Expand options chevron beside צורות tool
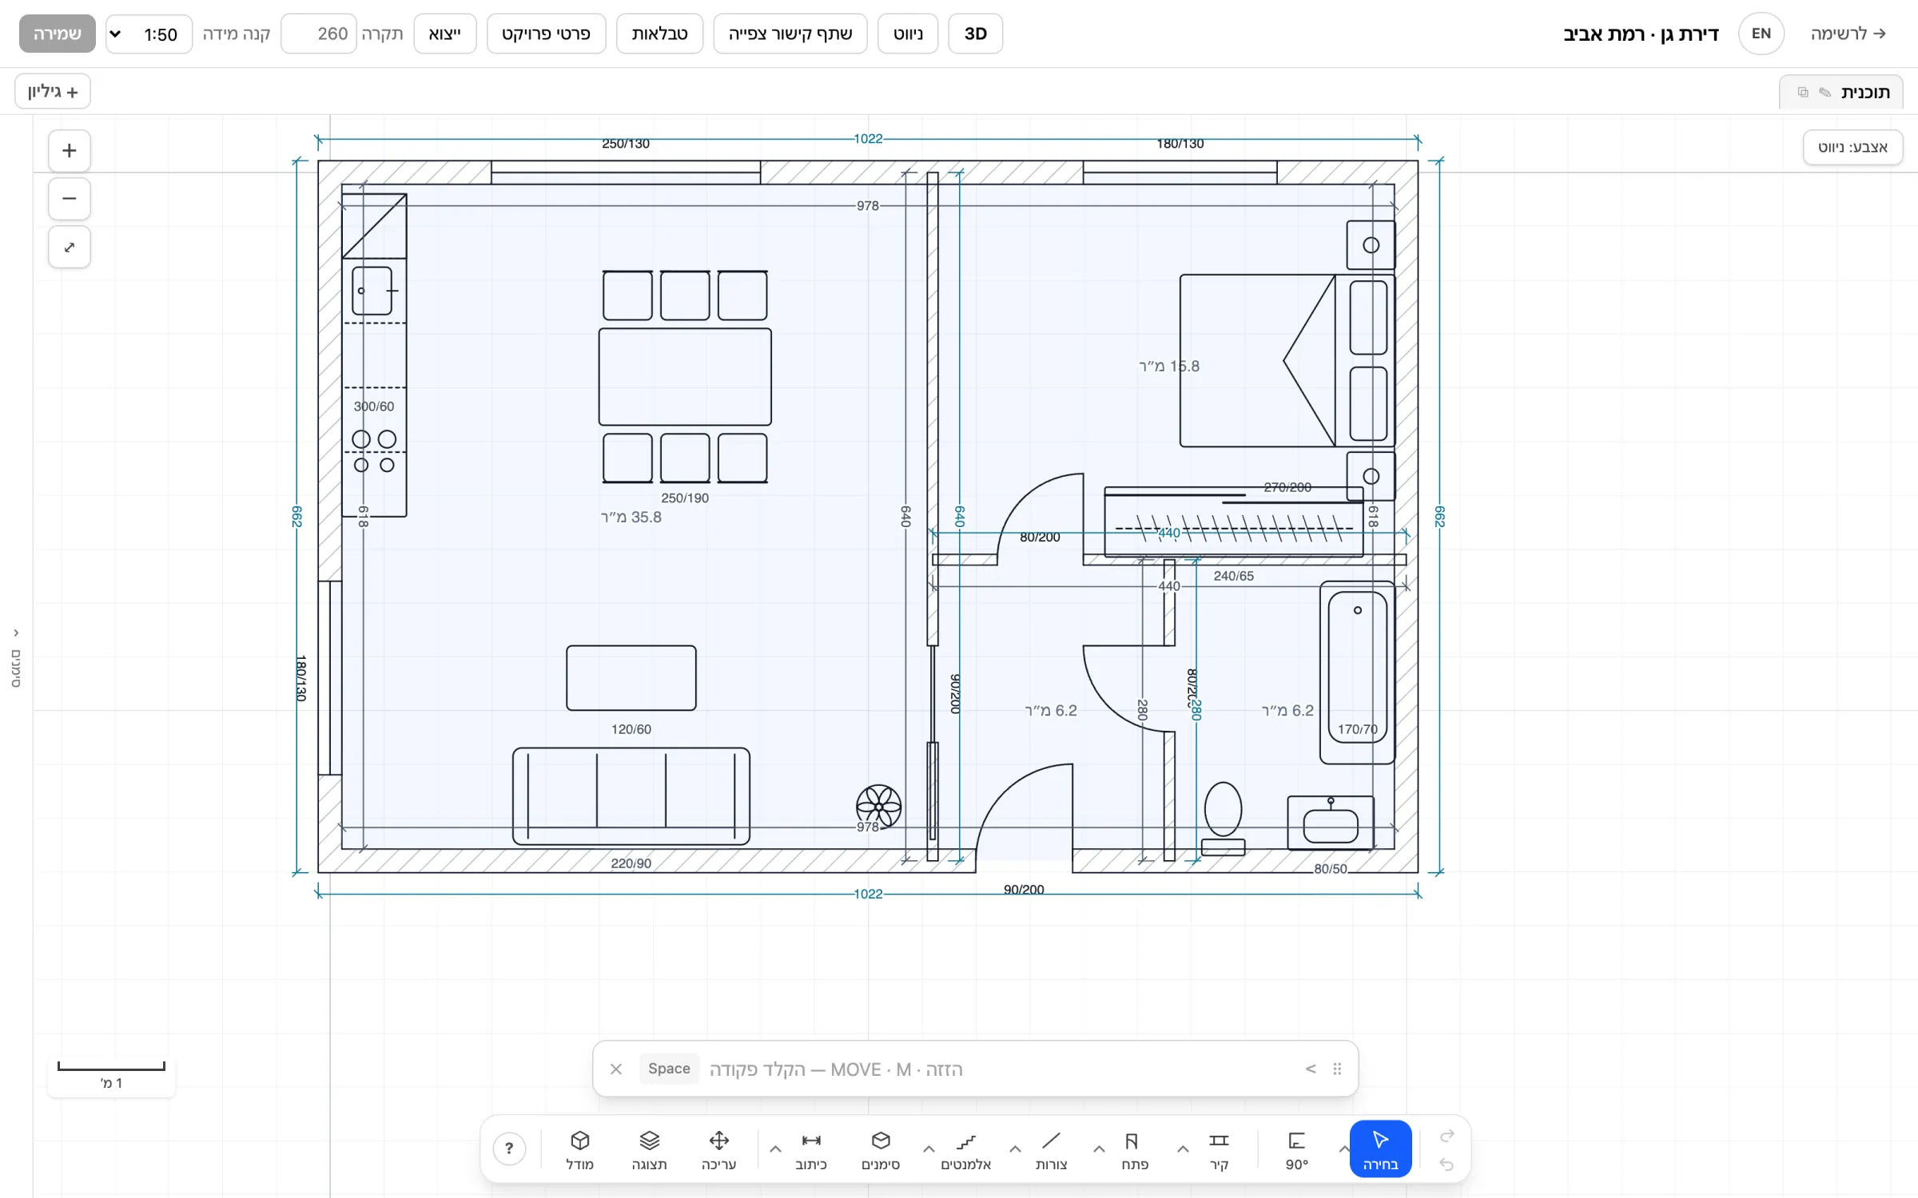1918x1198 pixels. (x=1015, y=1149)
